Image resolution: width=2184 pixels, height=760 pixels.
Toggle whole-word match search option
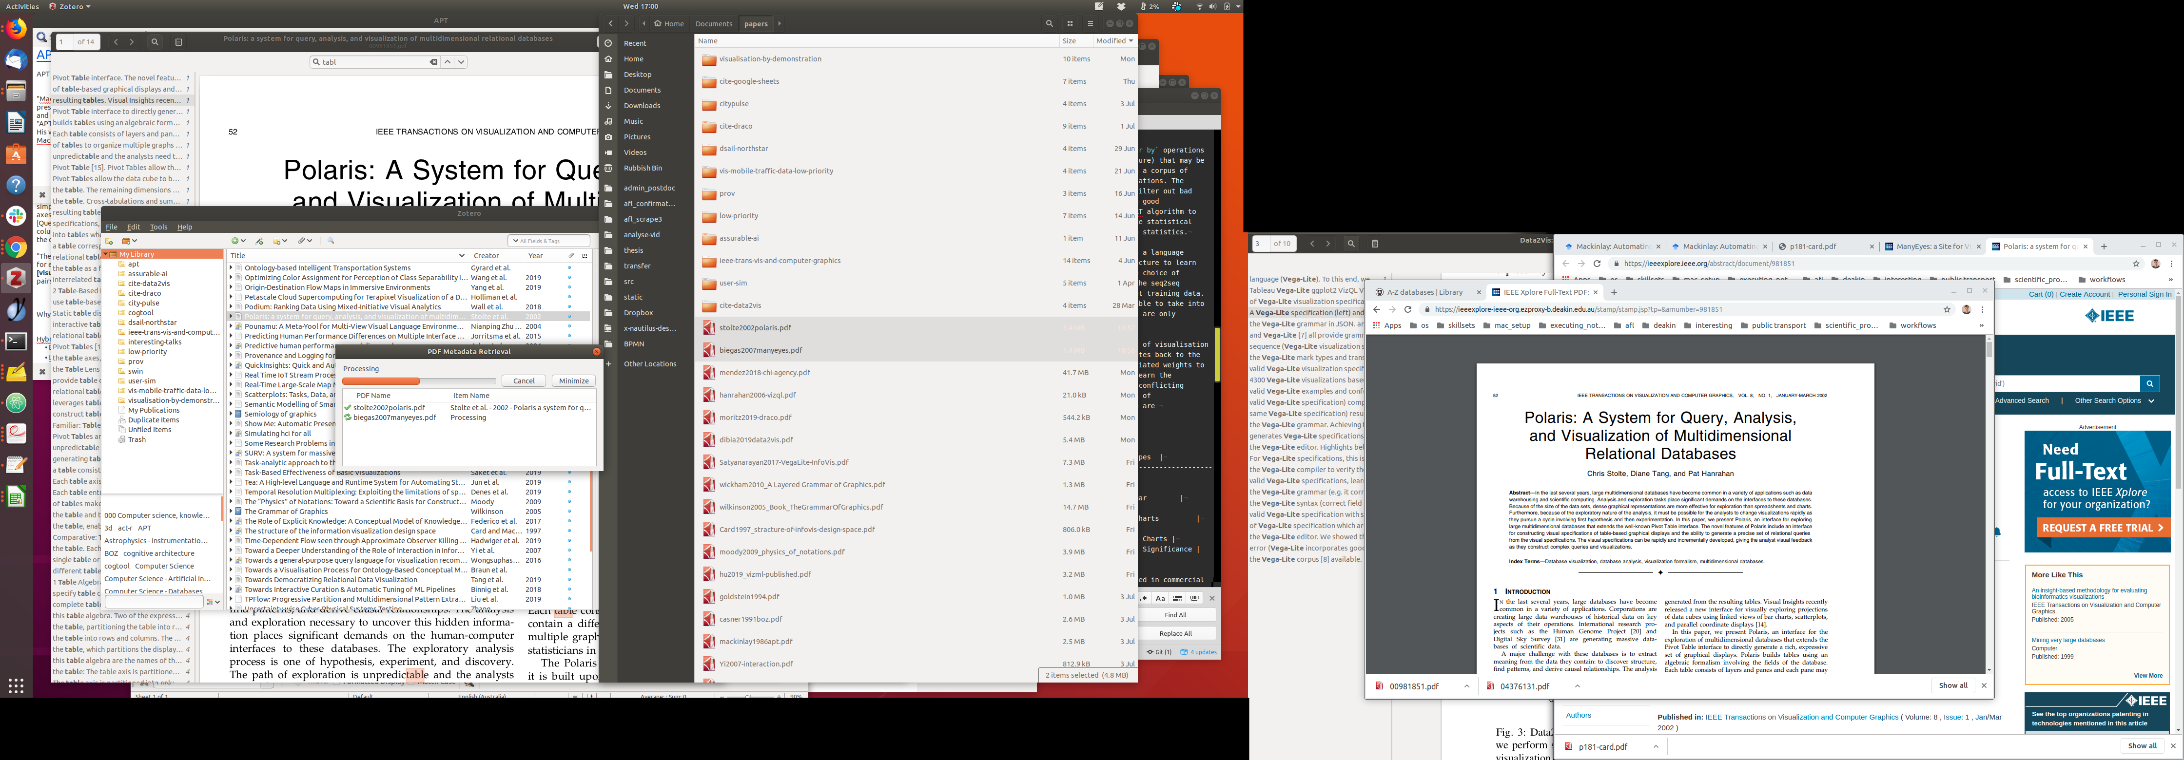(1194, 598)
